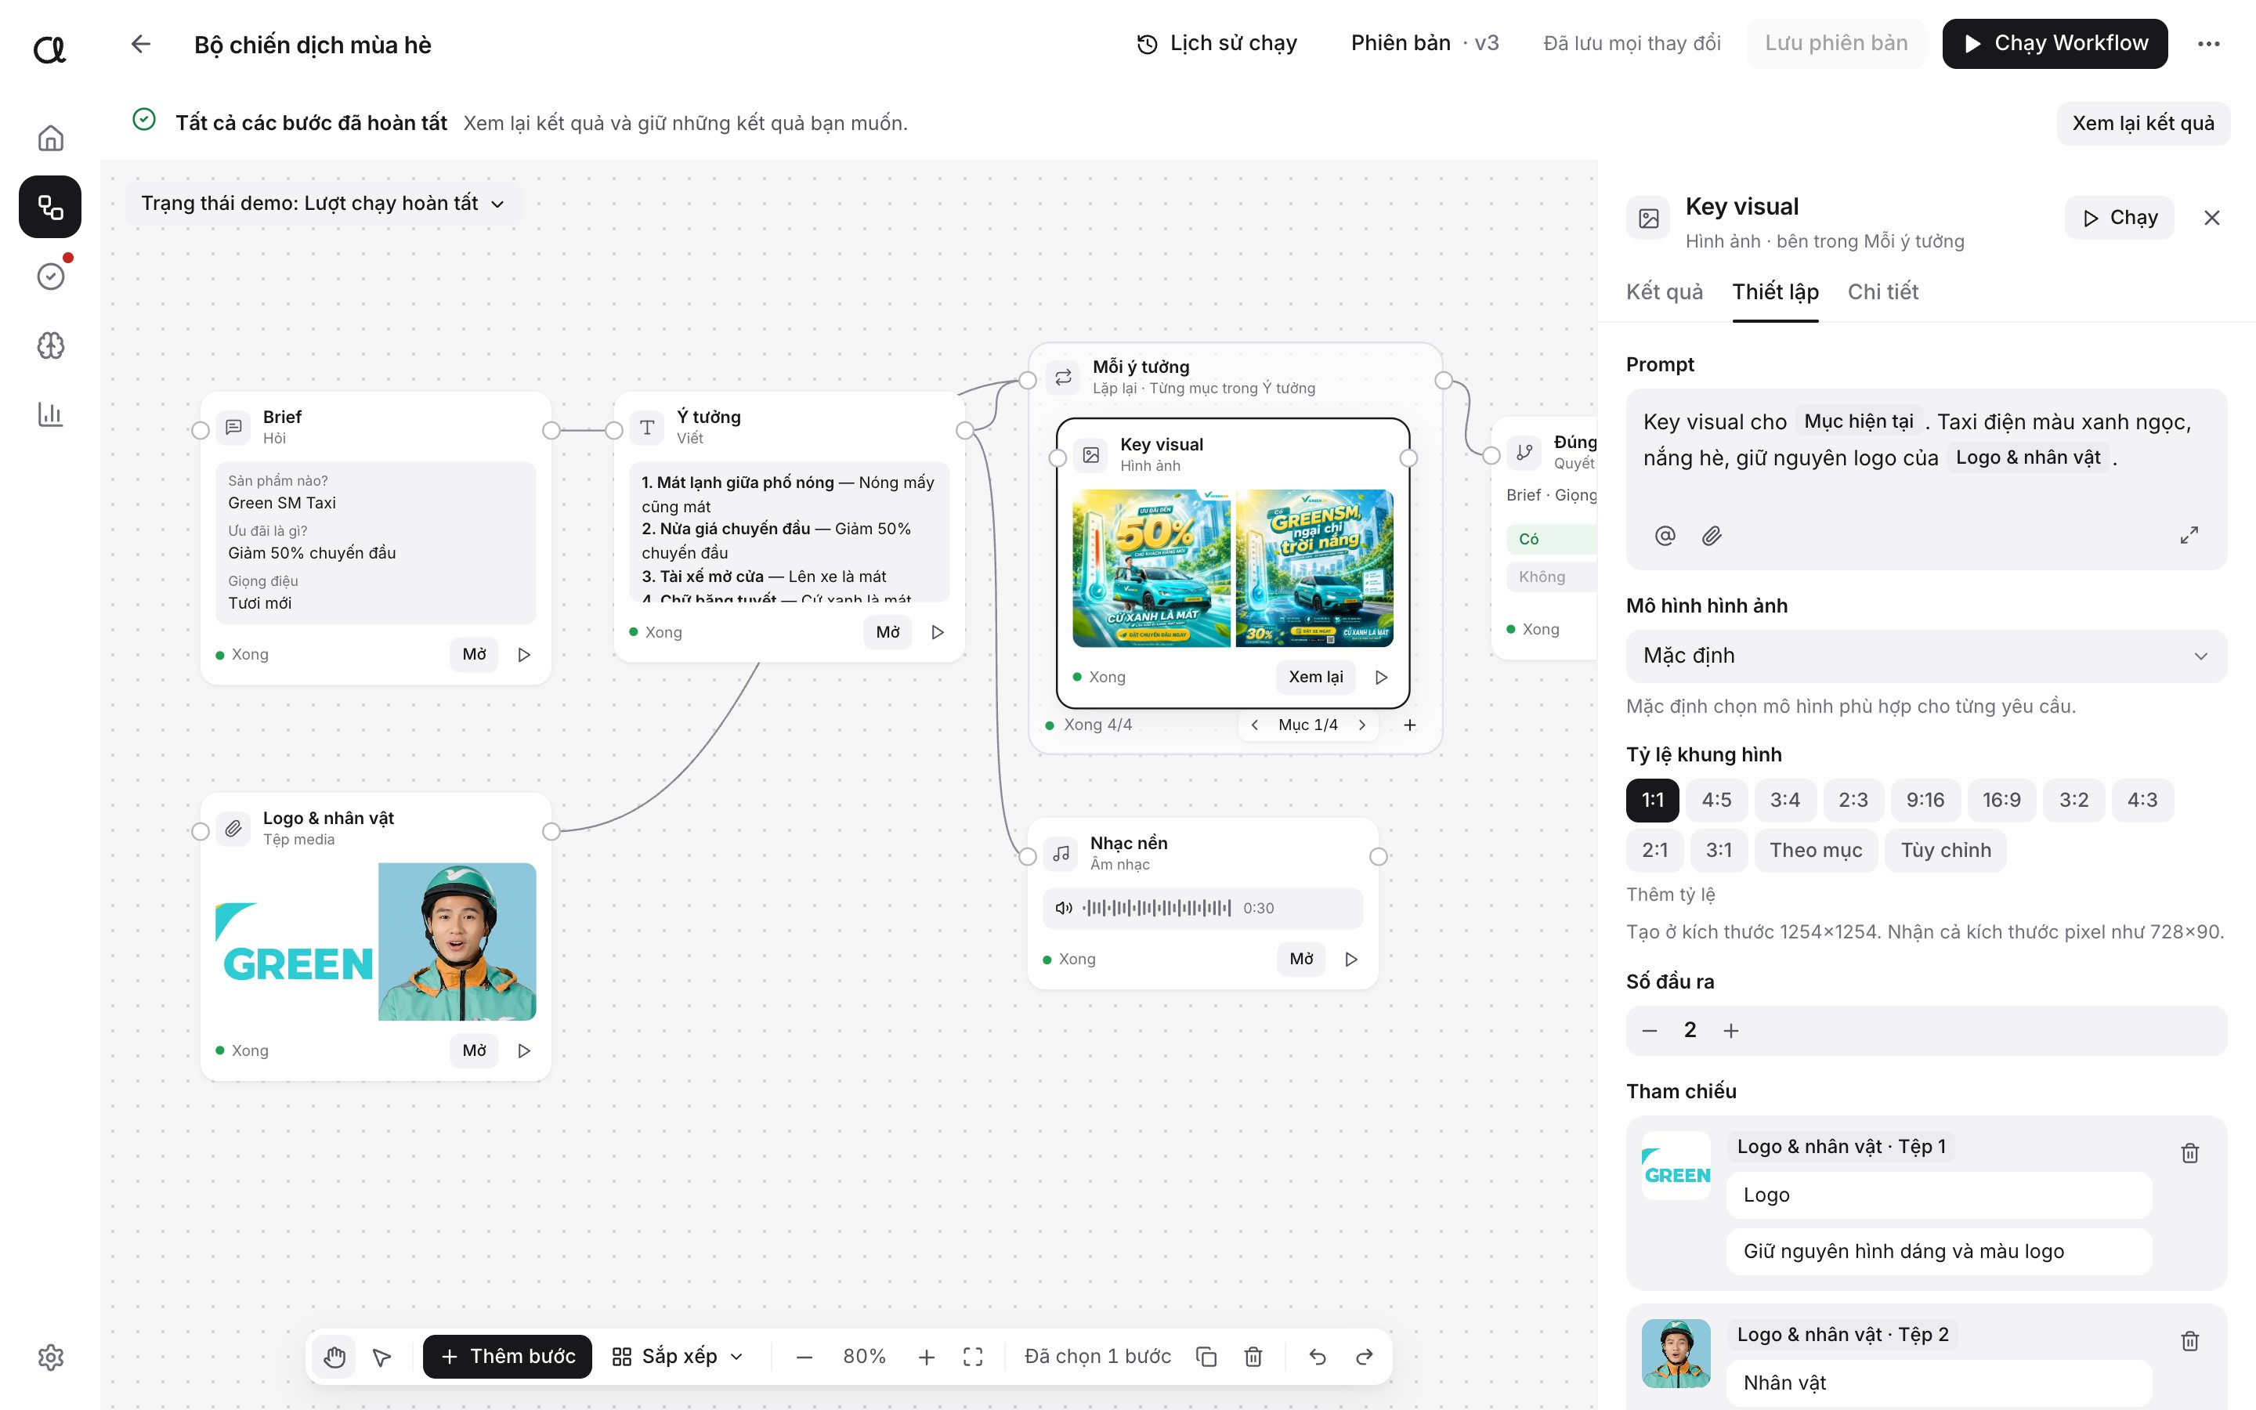Open the Sắp xếp arrange dropdown
Viewport: 2256px width, 1410px height.
pyautogui.click(x=678, y=1357)
